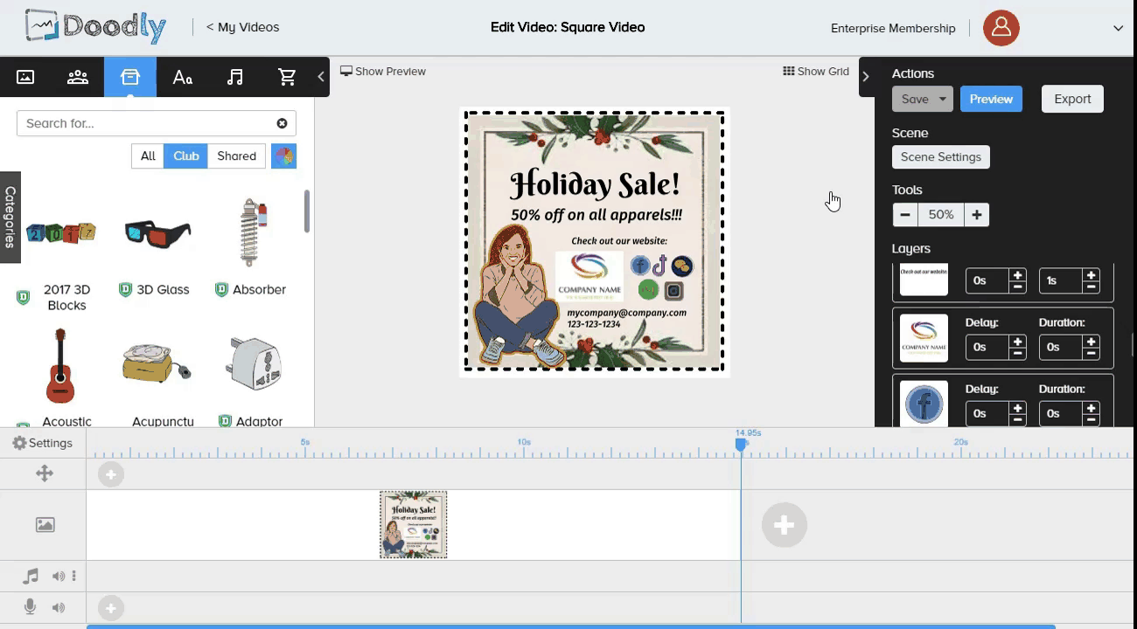Clear the asset search box with the X icon
The image size is (1137, 629).
(282, 123)
